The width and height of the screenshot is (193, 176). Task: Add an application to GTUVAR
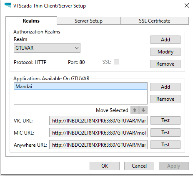pyautogui.click(x=165, y=87)
